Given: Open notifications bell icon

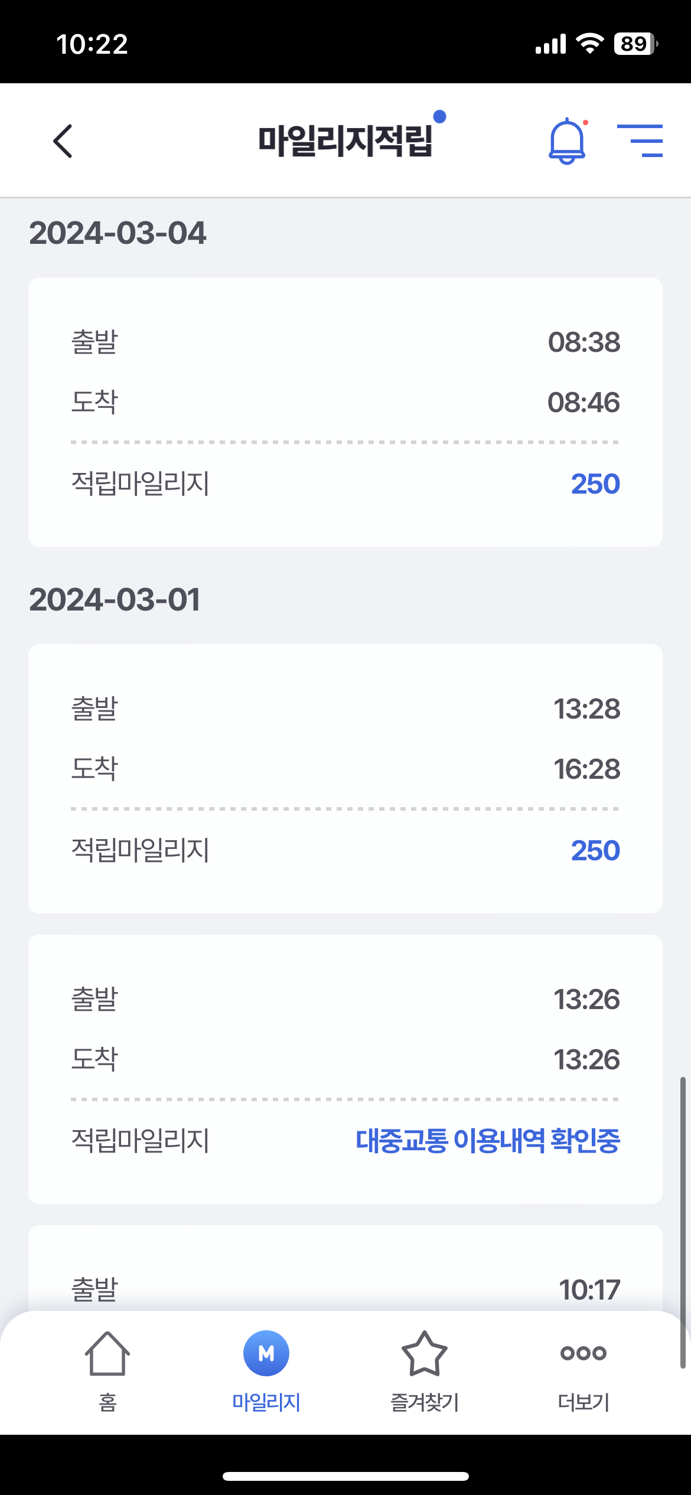Looking at the screenshot, I should pyautogui.click(x=567, y=141).
